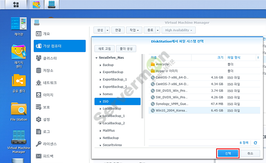Open the High Availability dropdown
This screenshot has width=266, height=163.
pyautogui.click(x=179, y=30)
